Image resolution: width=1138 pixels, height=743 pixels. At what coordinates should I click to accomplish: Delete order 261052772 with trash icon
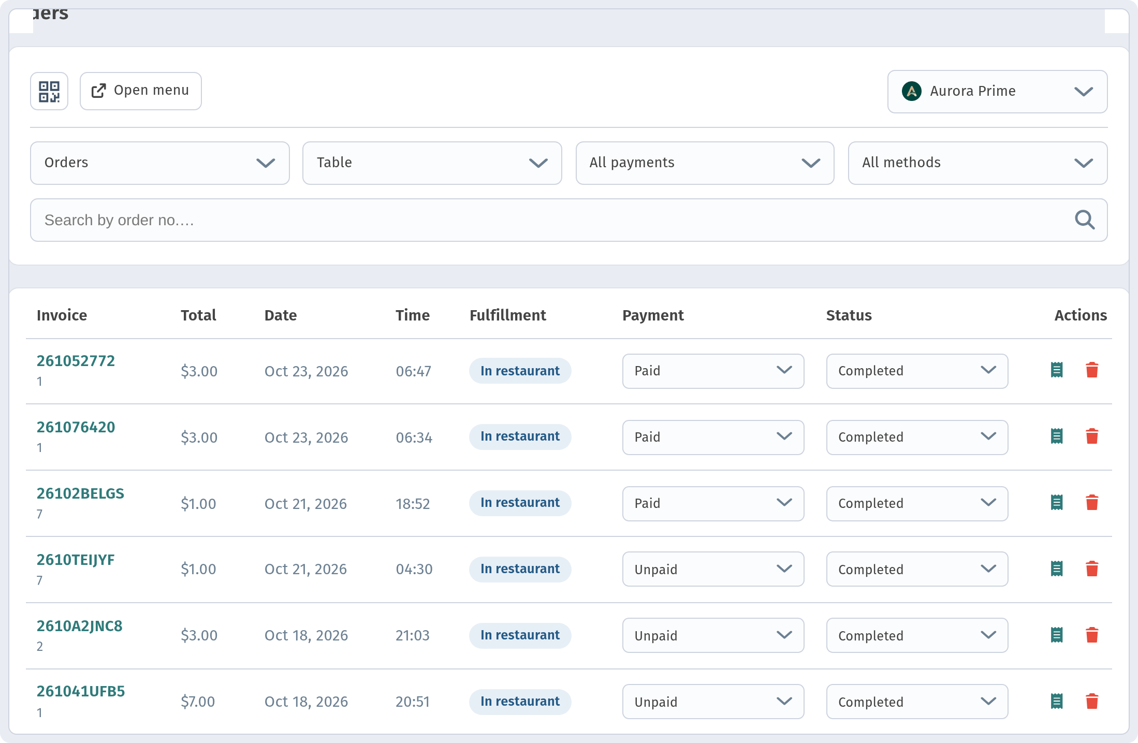1092,370
